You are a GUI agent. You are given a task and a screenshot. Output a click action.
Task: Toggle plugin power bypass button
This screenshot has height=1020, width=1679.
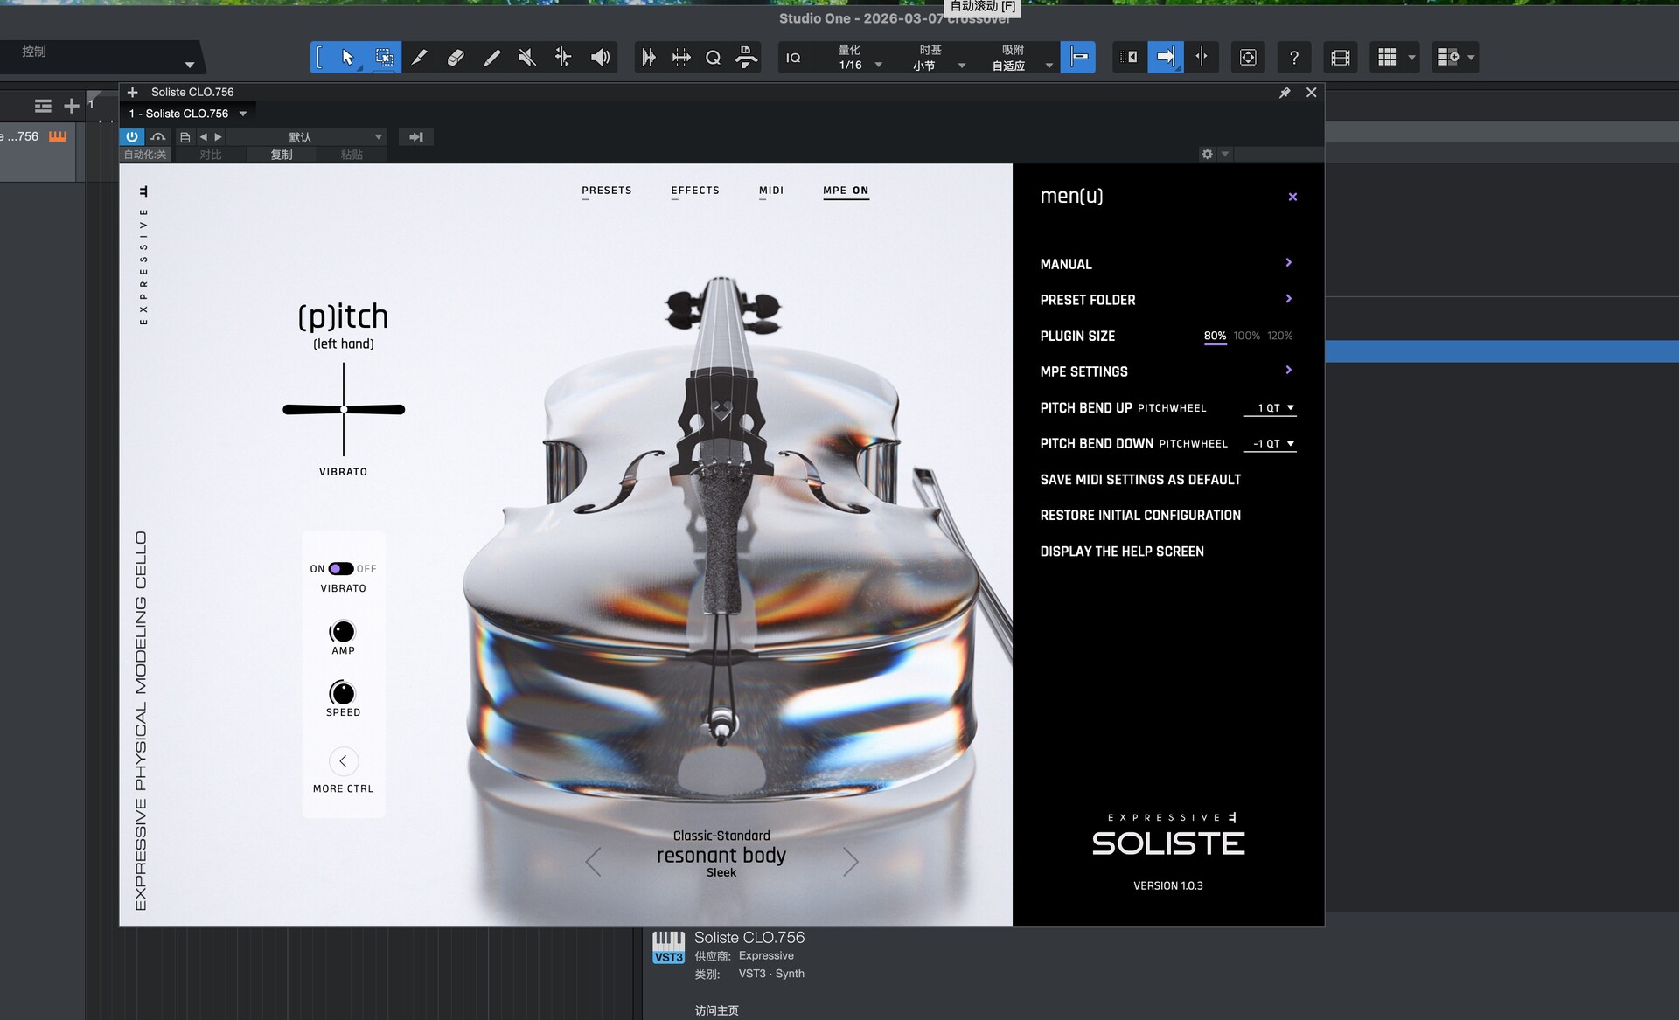coord(131,137)
